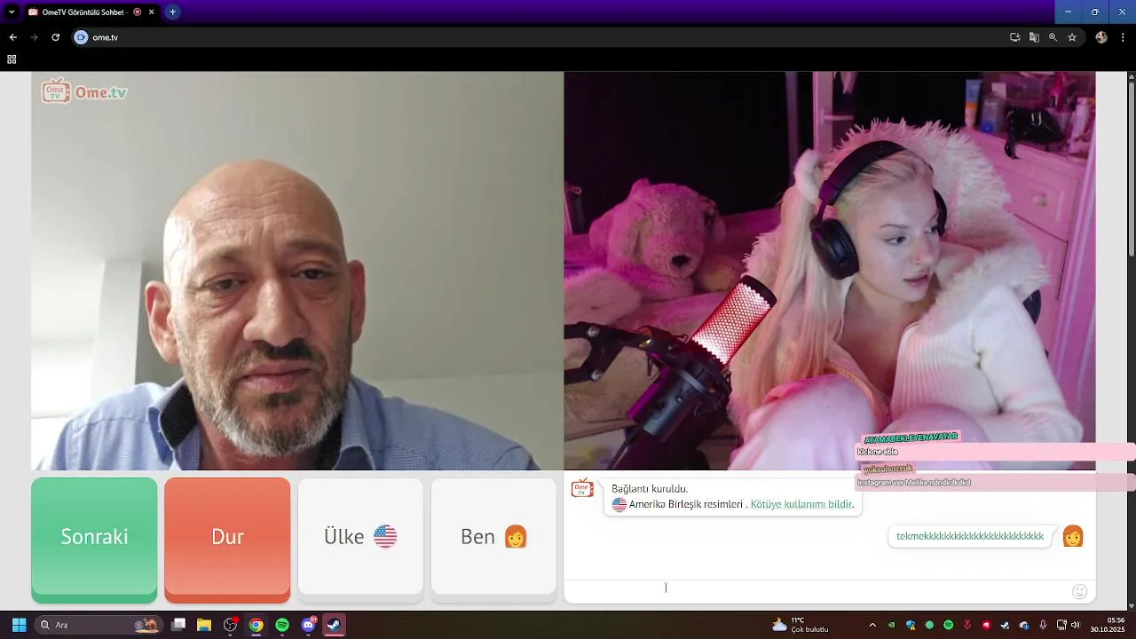Open a new browser tab
This screenshot has height=639, width=1136.
[172, 12]
